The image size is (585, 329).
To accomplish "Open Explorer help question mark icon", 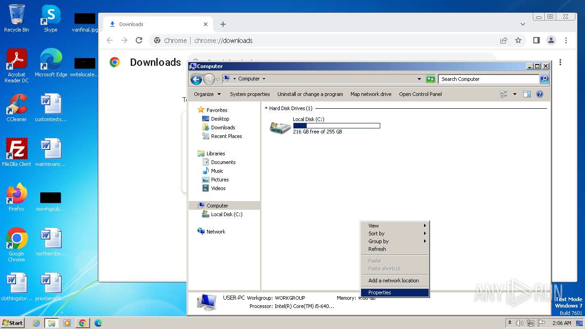I will [x=539, y=94].
